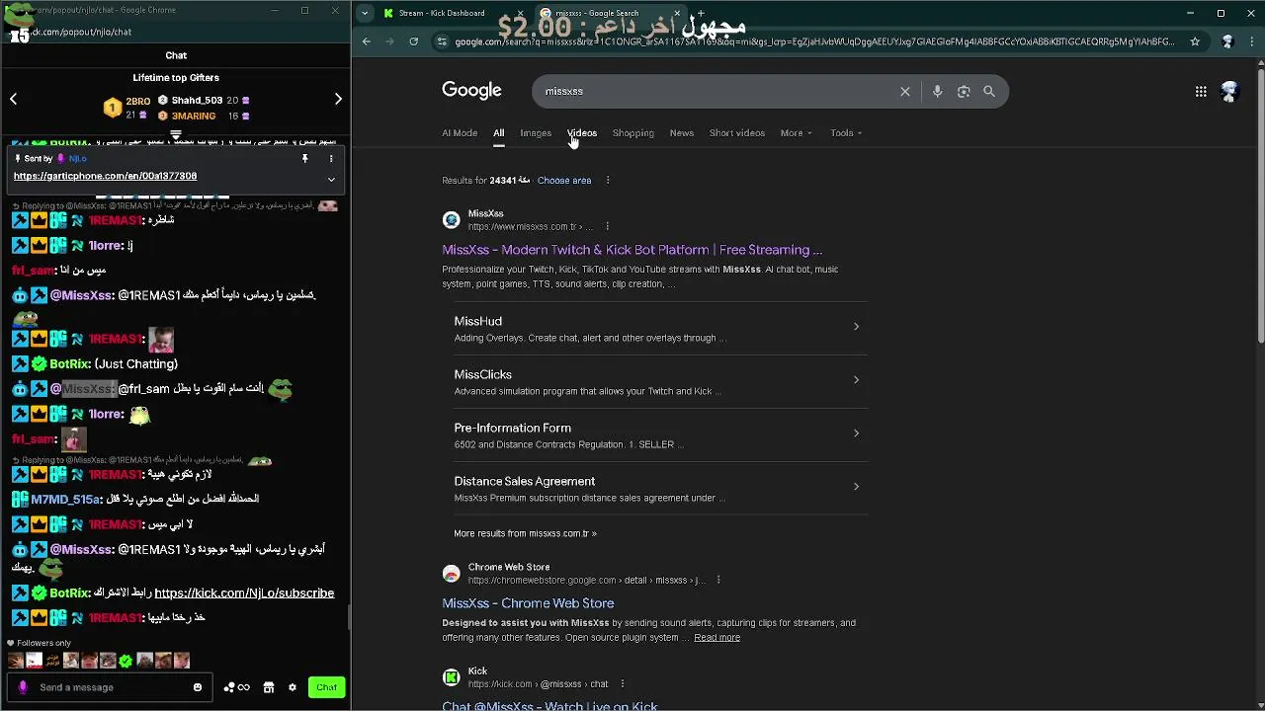Switch to AI Mode tab

tap(460, 132)
